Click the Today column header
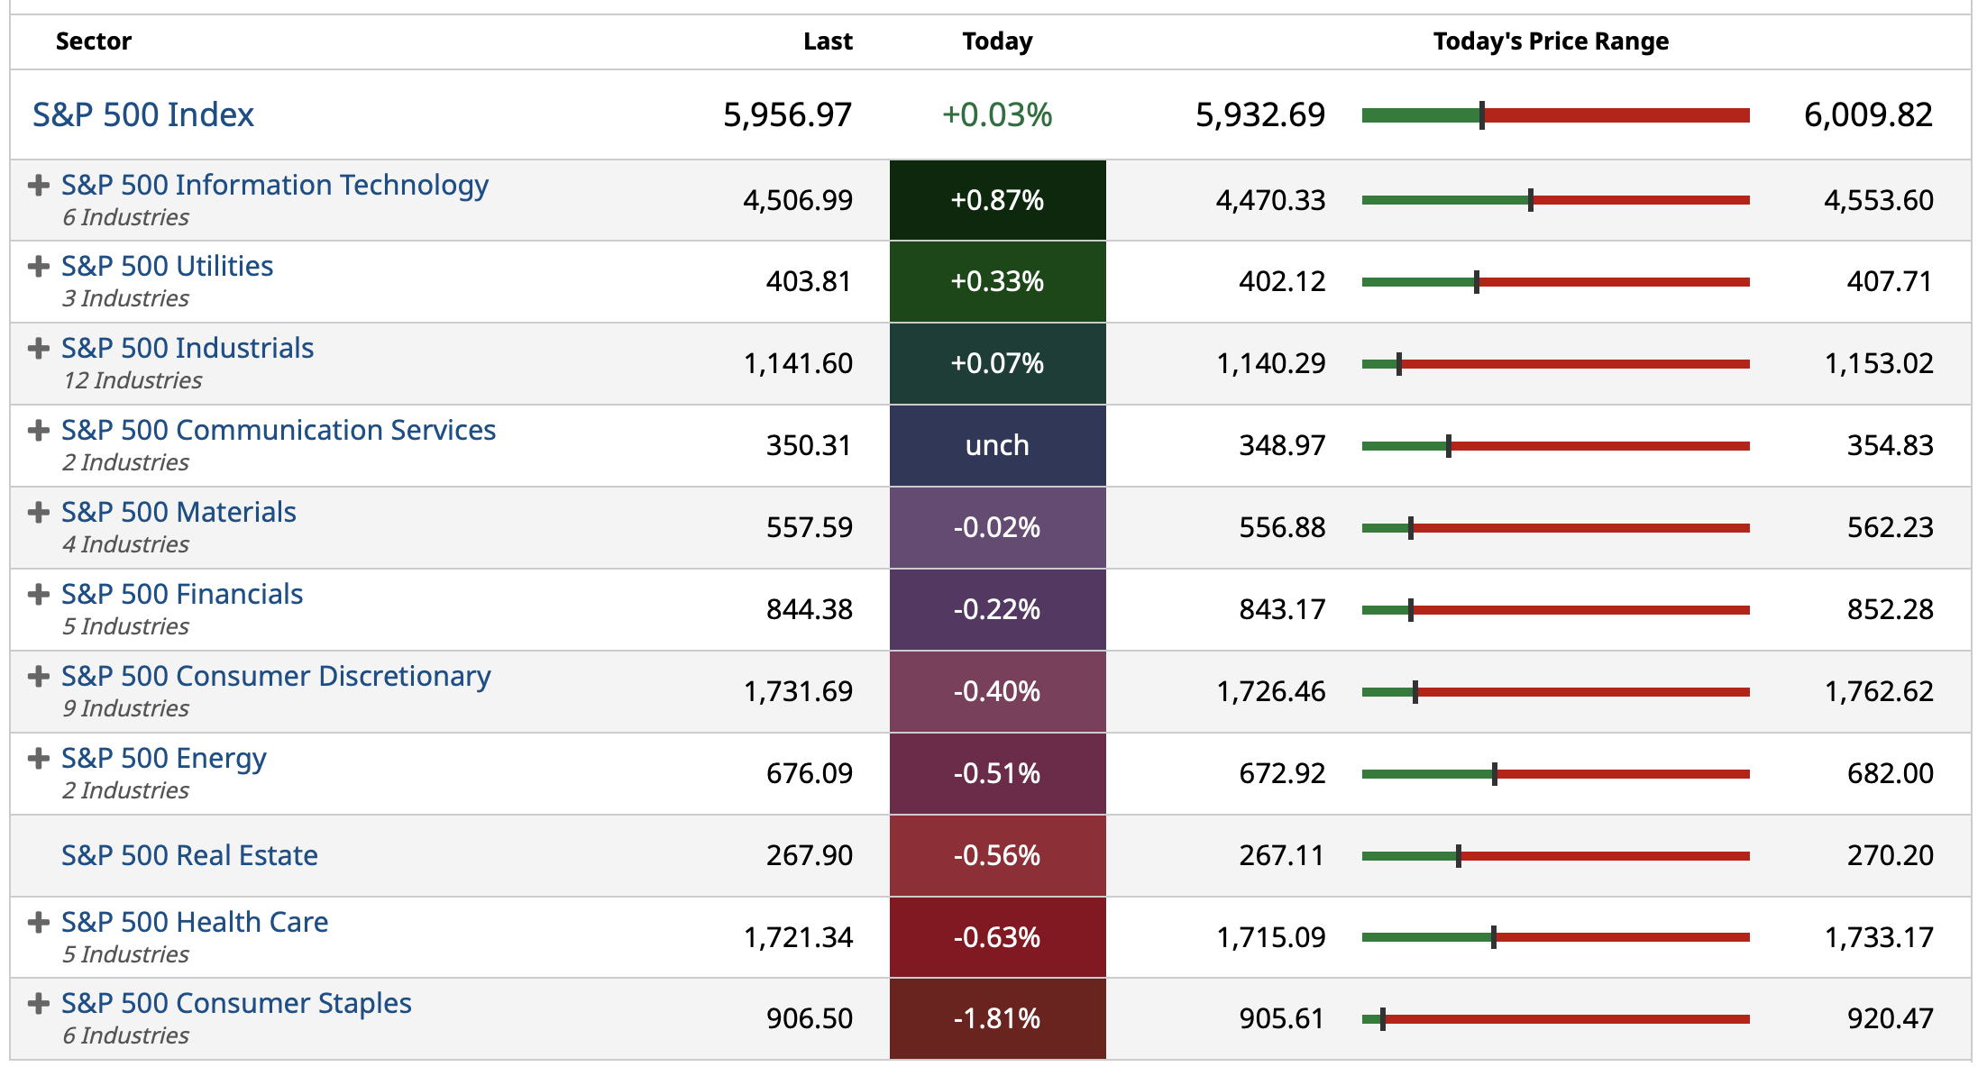The image size is (1987, 1085). coord(997,41)
